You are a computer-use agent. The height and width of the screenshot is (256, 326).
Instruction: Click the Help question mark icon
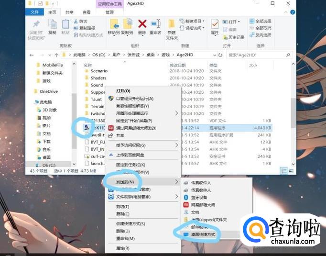pos(293,12)
